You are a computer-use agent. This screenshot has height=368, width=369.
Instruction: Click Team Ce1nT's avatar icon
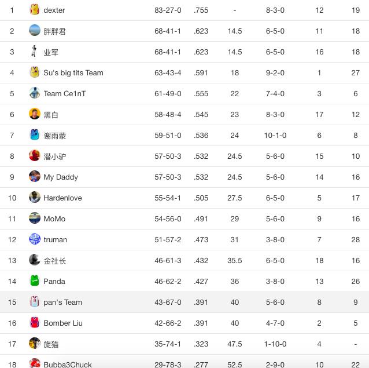(x=35, y=93)
